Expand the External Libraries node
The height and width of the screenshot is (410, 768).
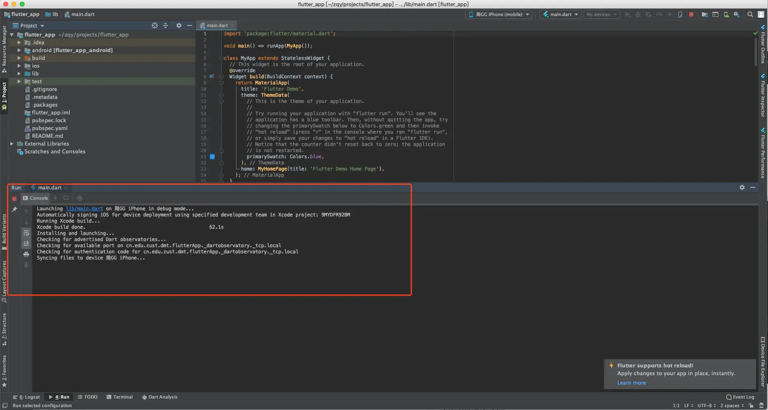[12, 144]
